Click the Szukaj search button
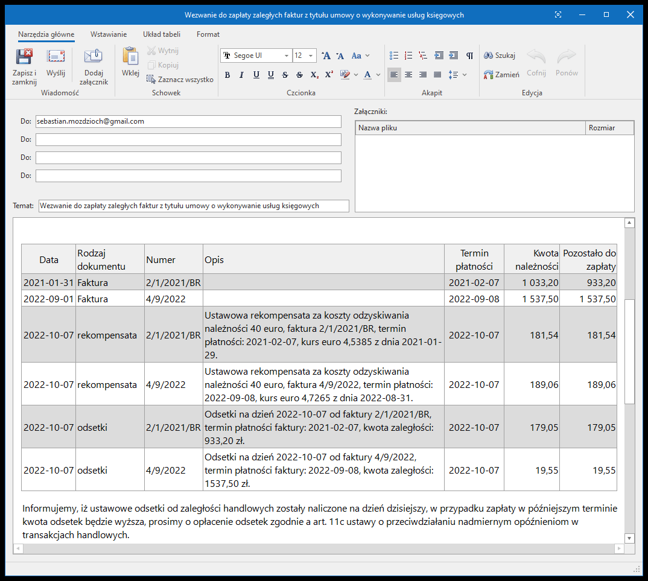Screen dimensions: 648x581 click(499, 56)
